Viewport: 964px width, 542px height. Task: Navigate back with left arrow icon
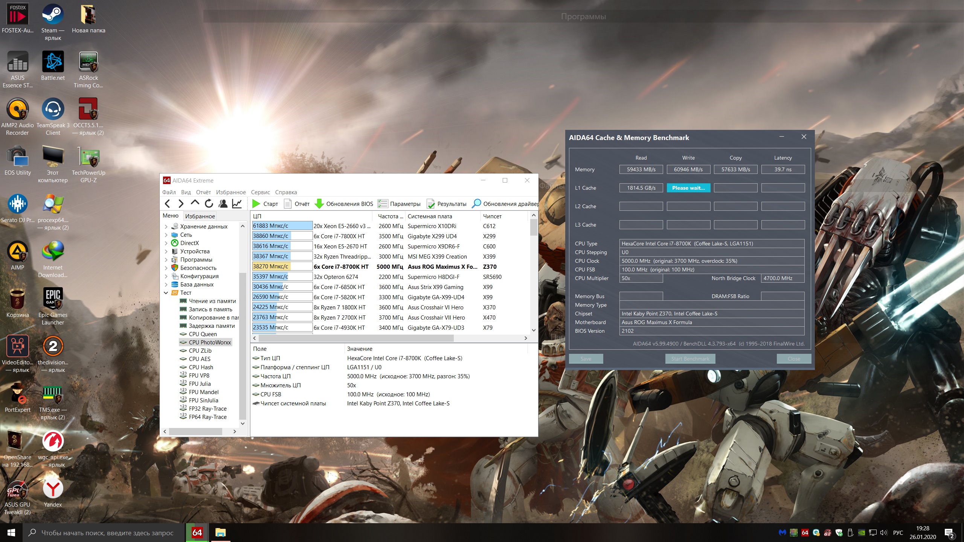point(168,204)
